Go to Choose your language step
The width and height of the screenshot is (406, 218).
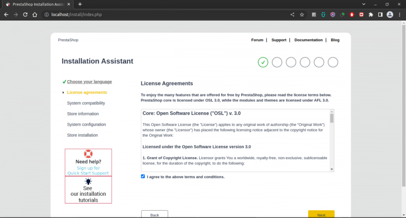(x=89, y=82)
